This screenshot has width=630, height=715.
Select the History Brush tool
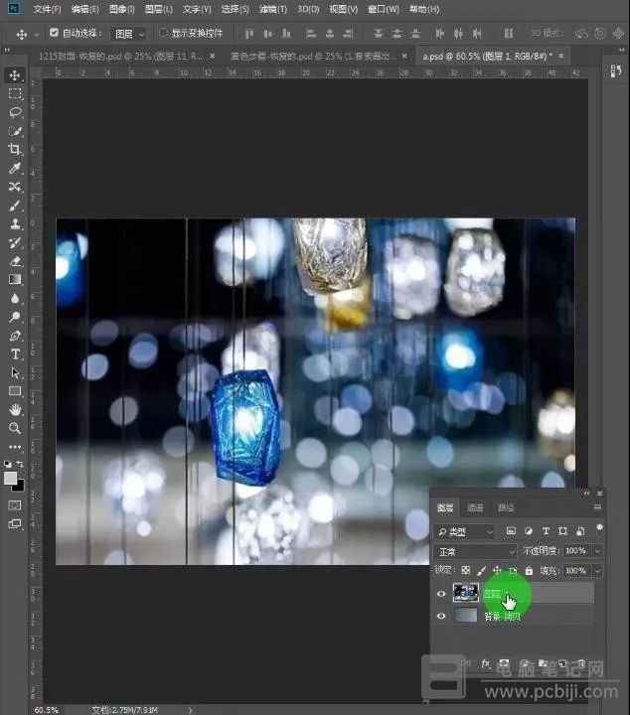pos(15,242)
